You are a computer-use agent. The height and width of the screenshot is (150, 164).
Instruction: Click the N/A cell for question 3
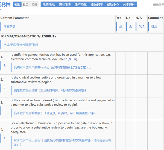(141, 109)
